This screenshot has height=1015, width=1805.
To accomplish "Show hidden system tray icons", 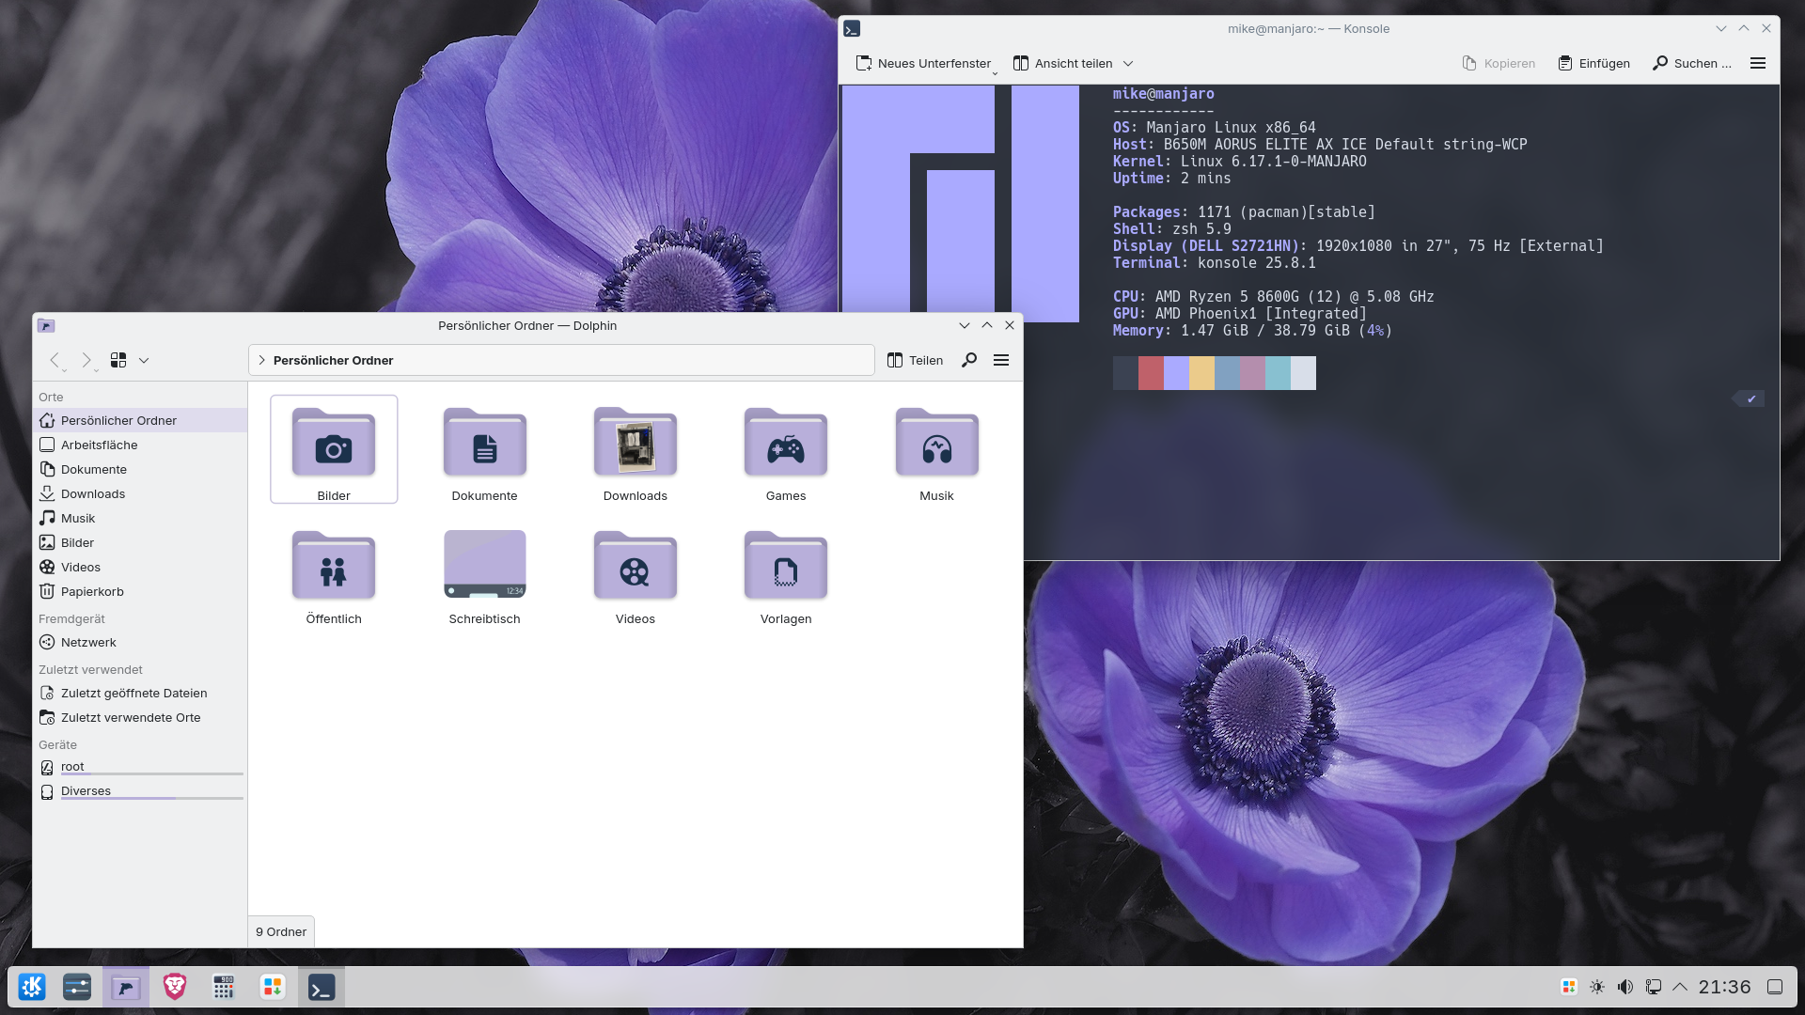I will pos(1680,987).
